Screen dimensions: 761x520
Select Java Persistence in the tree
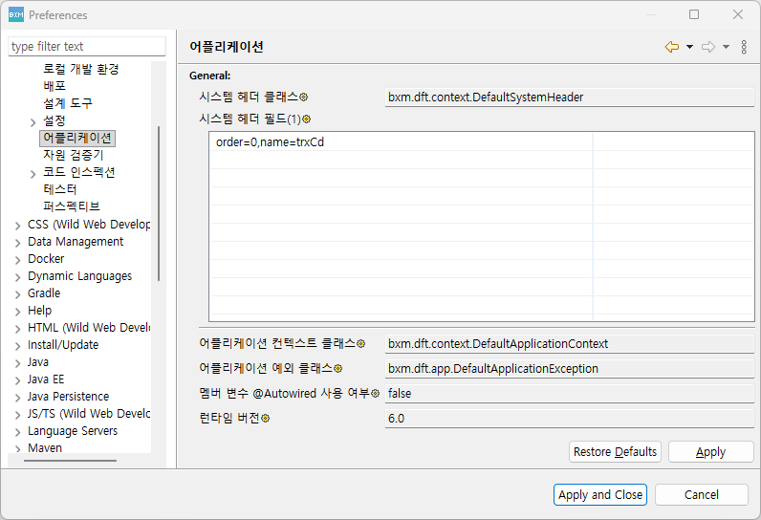[x=69, y=397]
